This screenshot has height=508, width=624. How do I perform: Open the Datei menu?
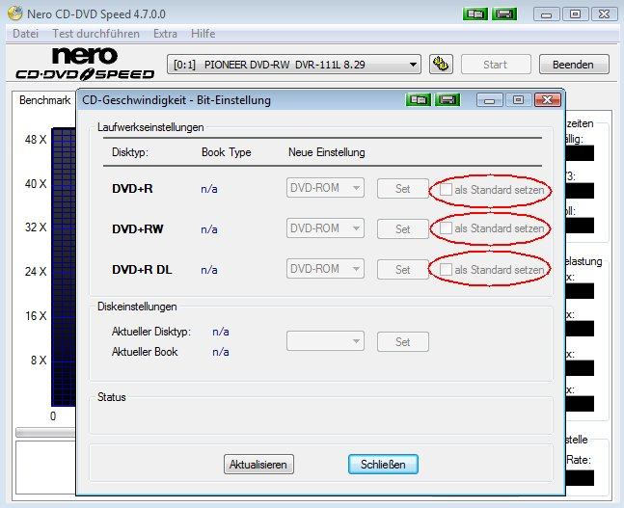[x=25, y=34]
